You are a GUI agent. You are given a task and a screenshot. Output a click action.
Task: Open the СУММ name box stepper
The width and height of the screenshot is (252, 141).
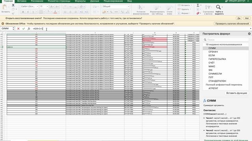click(x=13, y=29)
